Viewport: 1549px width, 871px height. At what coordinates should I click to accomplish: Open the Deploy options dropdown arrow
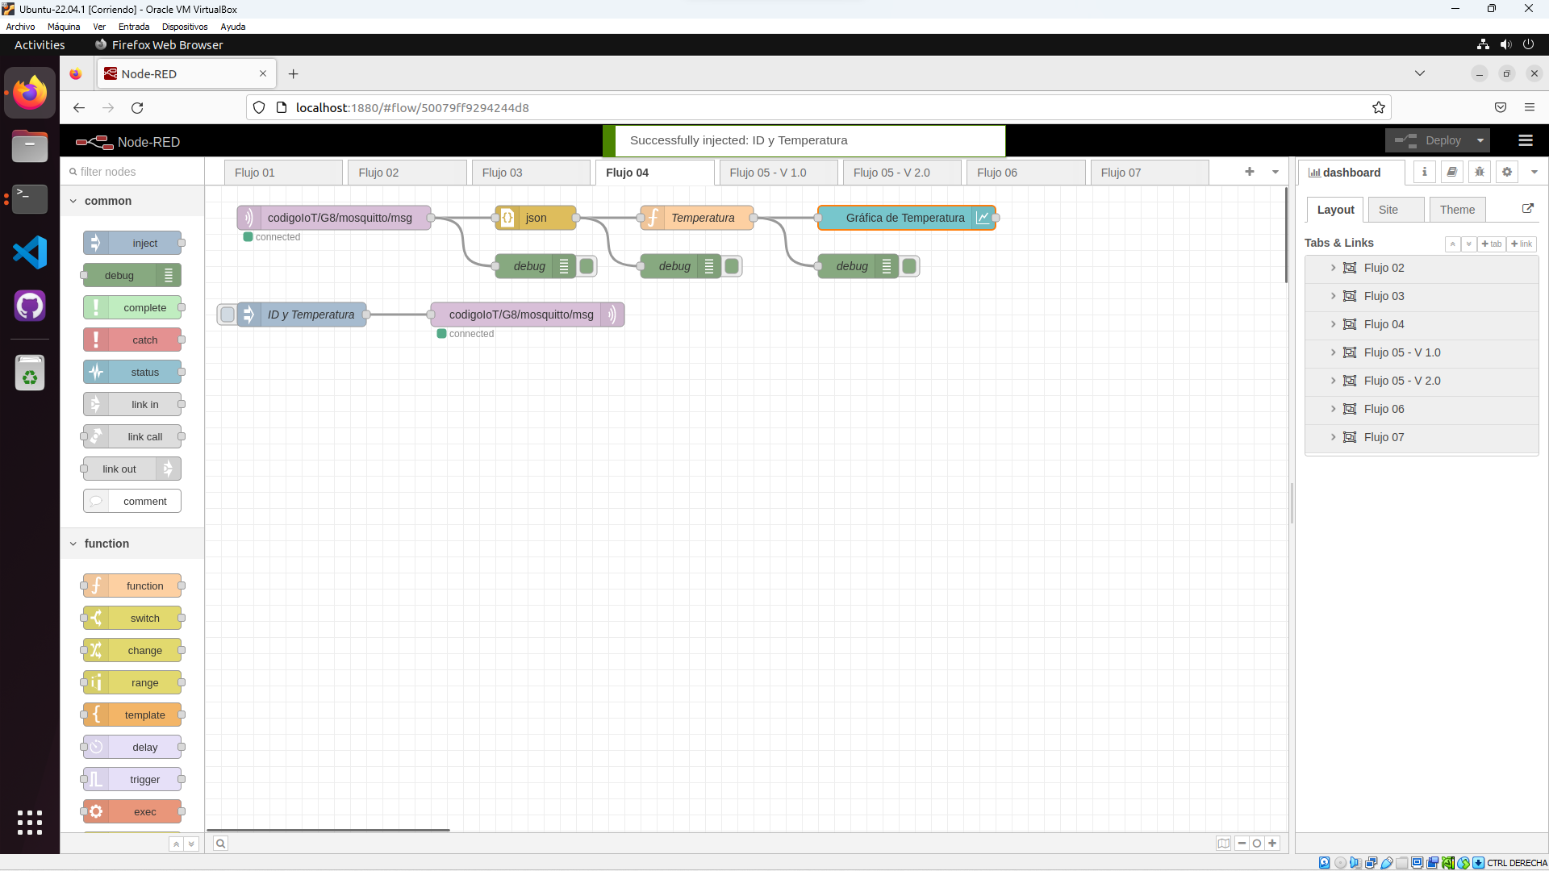pyautogui.click(x=1480, y=140)
